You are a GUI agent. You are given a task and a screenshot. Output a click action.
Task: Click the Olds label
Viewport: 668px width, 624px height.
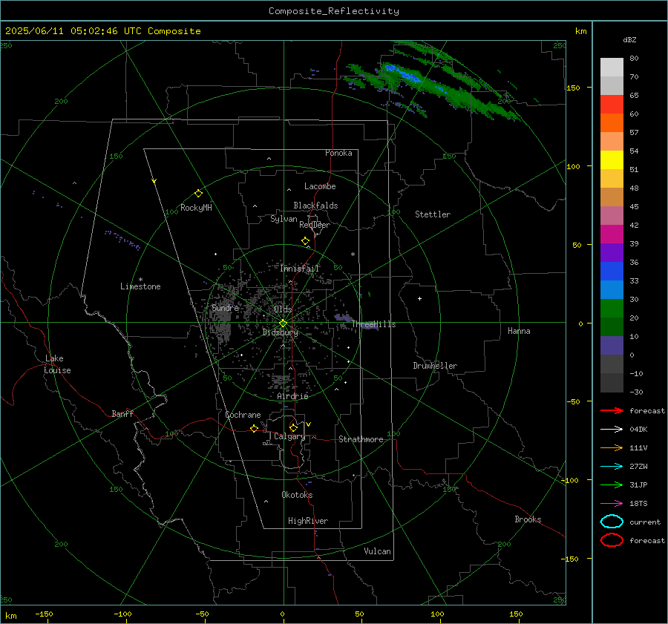(x=283, y=309)
